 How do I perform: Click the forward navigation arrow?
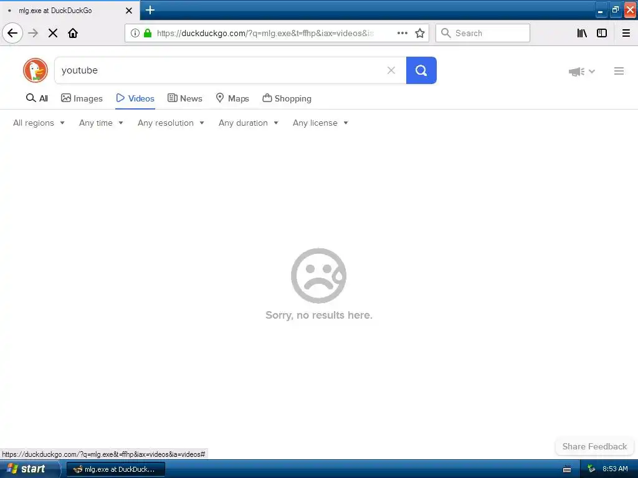point(33,33)
